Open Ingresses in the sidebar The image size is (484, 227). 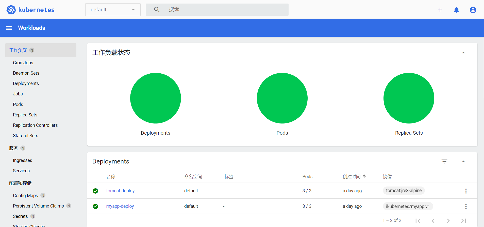[x=23, y=160]
